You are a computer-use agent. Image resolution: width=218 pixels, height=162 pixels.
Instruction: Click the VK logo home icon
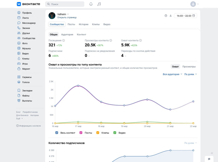point(19,4)
